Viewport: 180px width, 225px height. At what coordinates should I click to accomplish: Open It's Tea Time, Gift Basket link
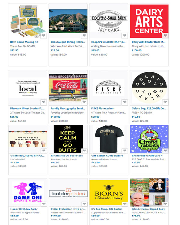pos(107,209)
